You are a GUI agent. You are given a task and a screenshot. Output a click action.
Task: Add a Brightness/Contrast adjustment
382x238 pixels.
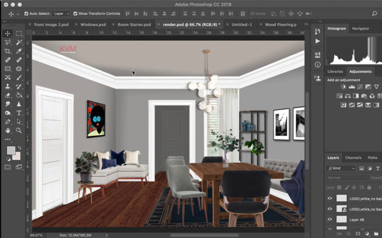tap(344, 86)
